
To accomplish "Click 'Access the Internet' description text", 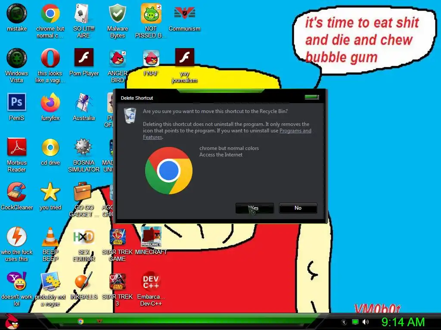I will 221,155.
